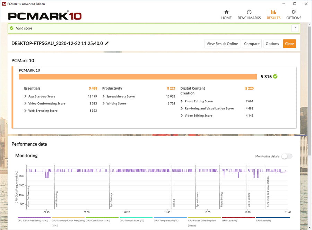Close the result with orange Close button

(289, 44)
